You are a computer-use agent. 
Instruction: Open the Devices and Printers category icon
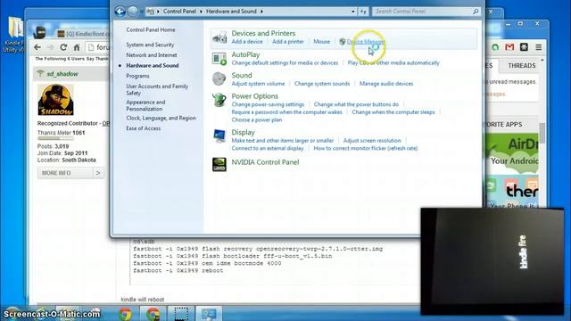(219, 37)
